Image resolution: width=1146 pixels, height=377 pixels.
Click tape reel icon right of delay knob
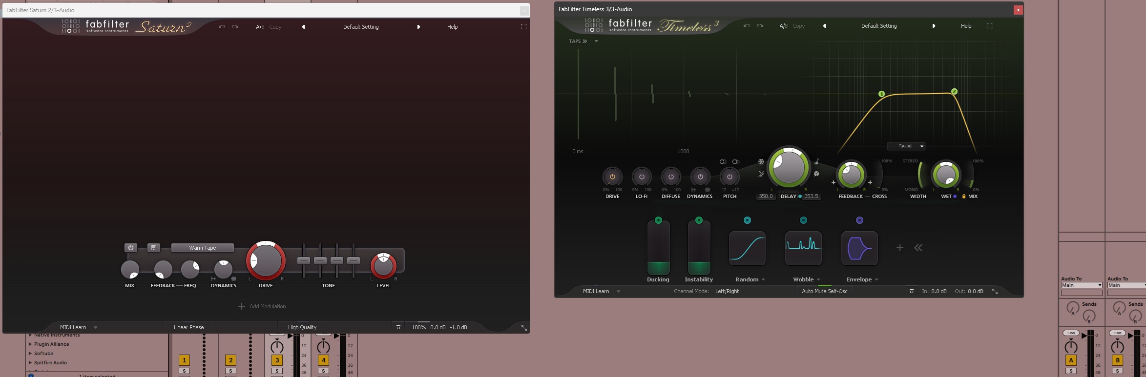click(x=816, y=174)
